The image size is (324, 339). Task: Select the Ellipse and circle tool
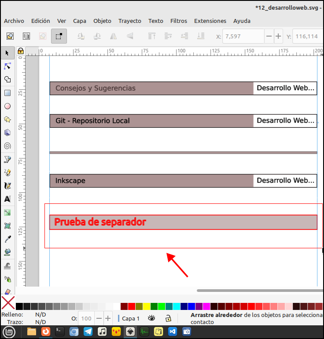[x=7, y=106]
